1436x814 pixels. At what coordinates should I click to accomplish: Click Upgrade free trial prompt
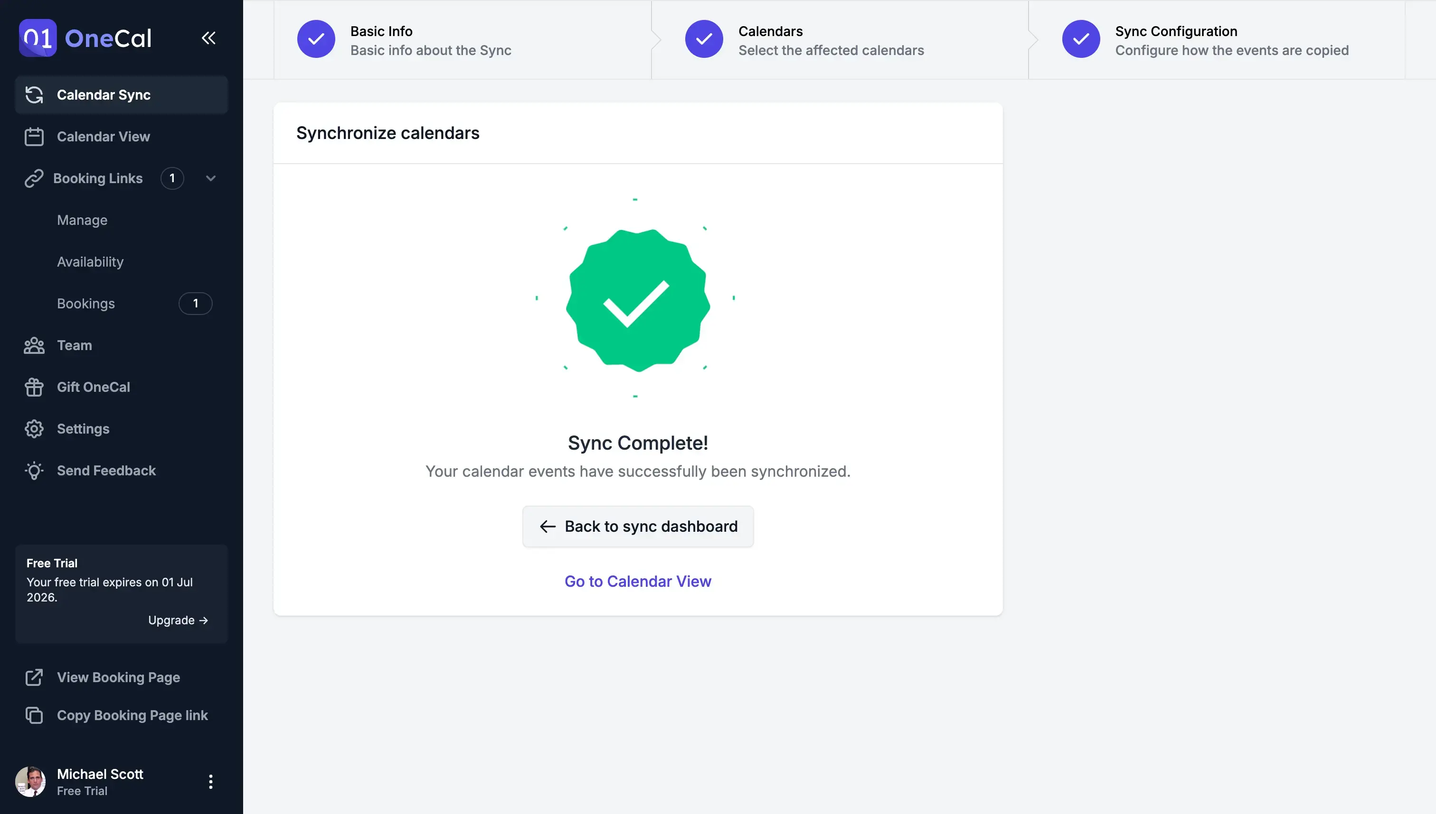(178, 620)
